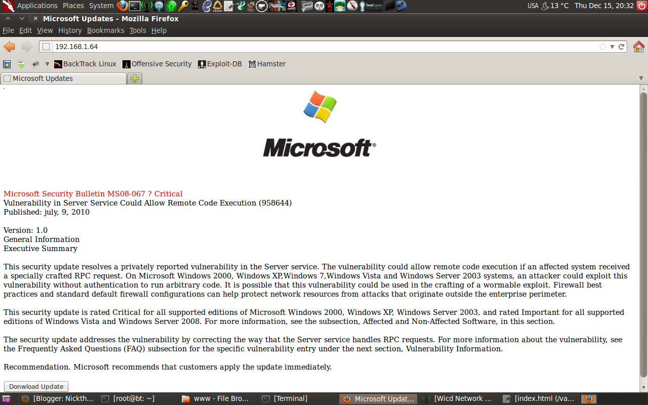Open Firefox History menu

(70, 30)
